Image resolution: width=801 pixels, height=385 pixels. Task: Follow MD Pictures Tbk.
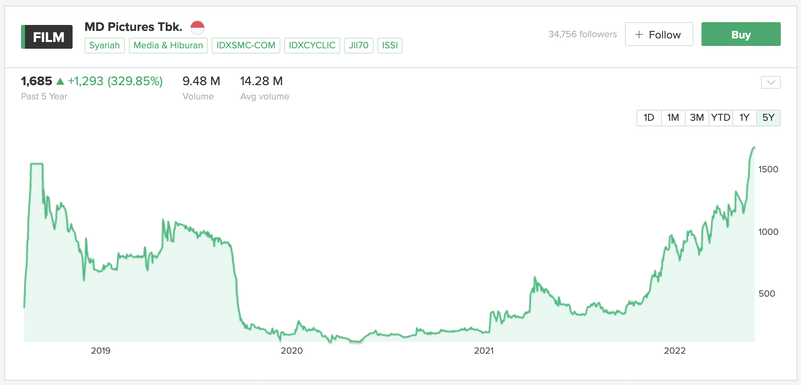tap(659, 34)
